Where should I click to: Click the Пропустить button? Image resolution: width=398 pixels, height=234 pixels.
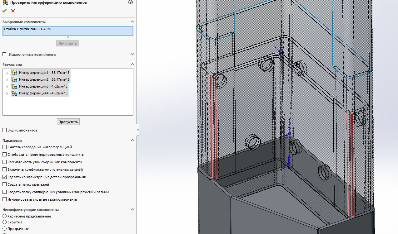68,122
